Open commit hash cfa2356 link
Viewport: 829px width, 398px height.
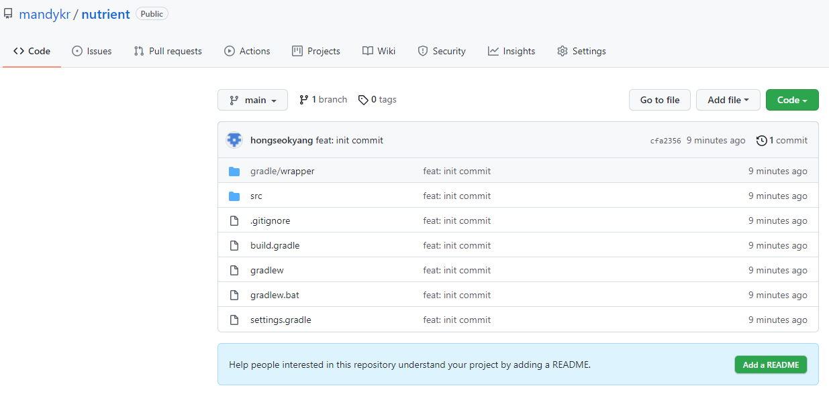click(665, 141)
